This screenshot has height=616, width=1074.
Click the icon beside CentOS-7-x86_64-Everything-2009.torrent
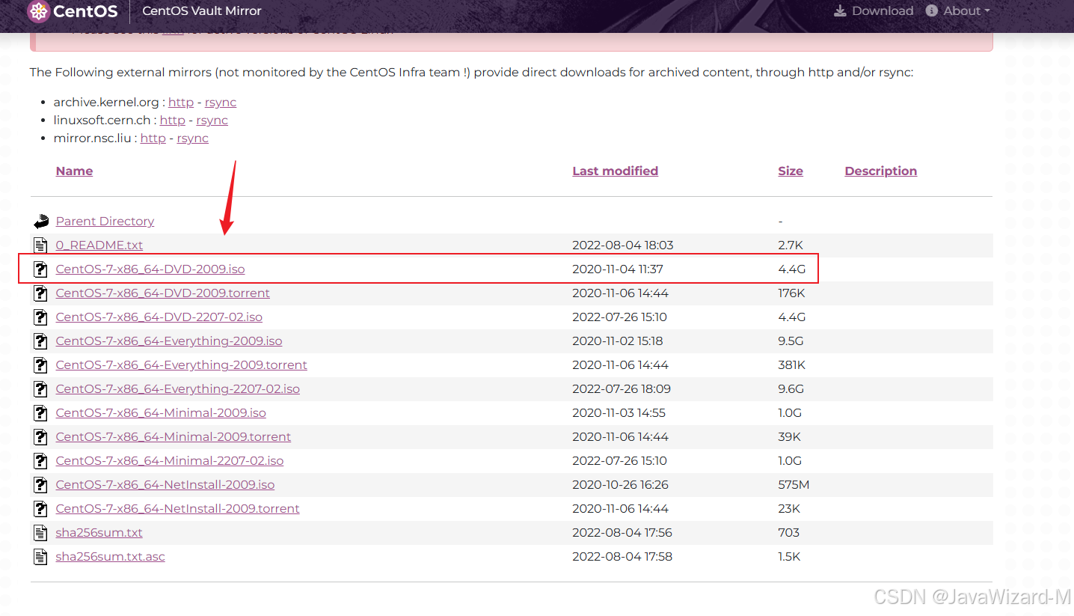click(40, 365)
